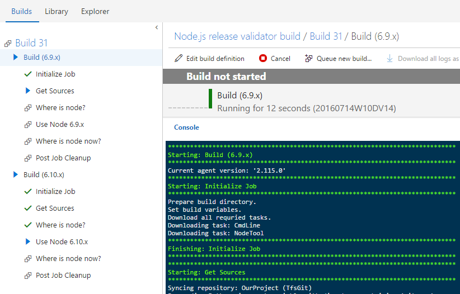Image resolution: width=460 pixels, height=294 pixels.
Task: Click the Queue new build icon
Action: click(x=308, y=58)
